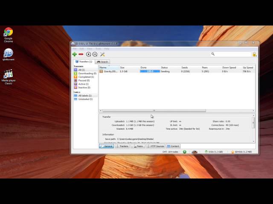Click the magnifier icon in filter box

[x=213, y=54]
